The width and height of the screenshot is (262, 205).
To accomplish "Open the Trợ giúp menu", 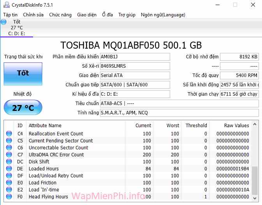I will point(127,15).
